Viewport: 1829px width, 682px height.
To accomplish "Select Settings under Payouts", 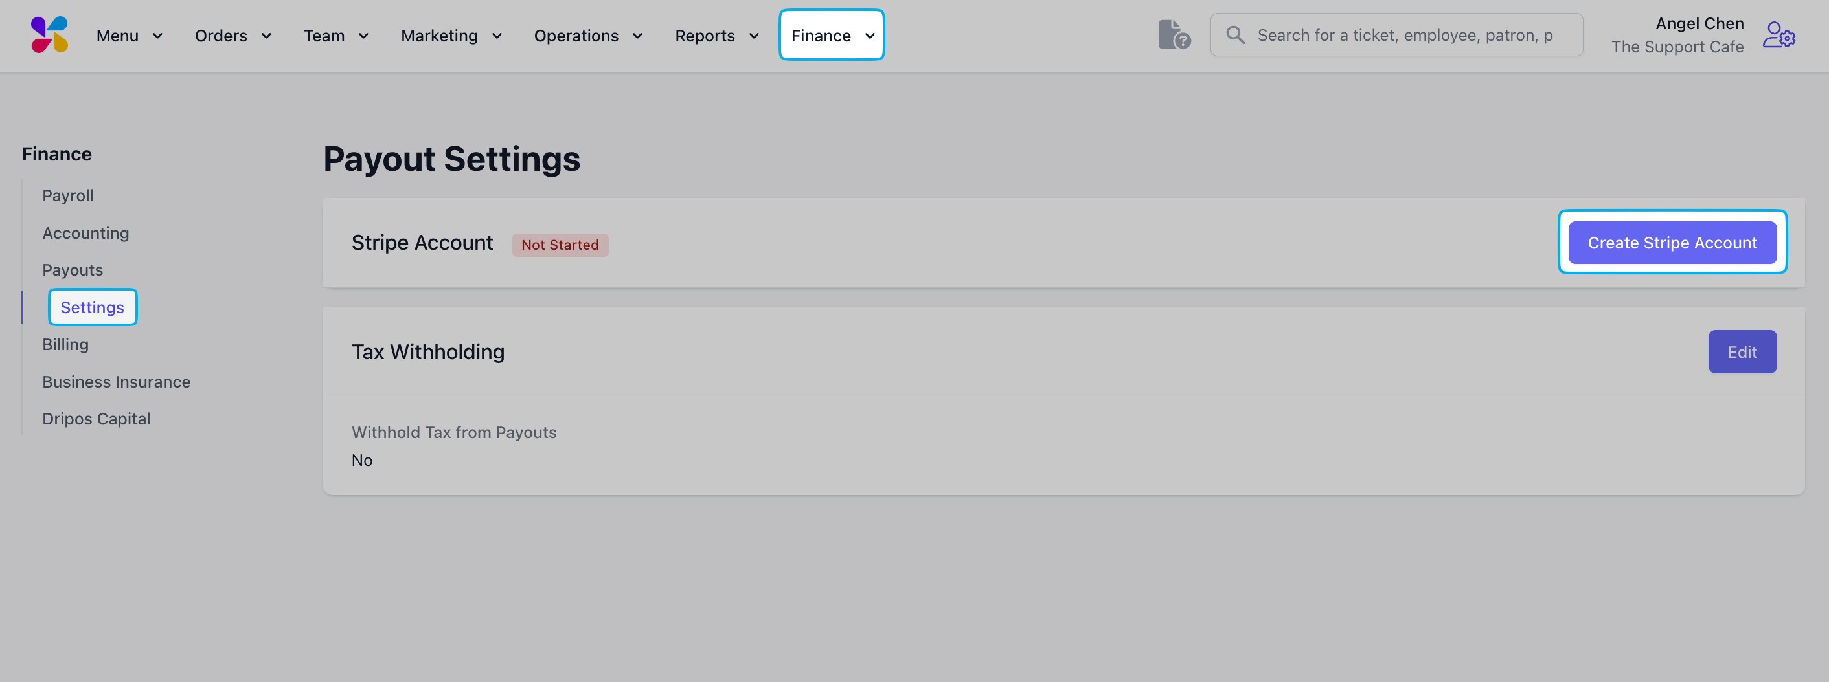I will [x=93, y=307].
